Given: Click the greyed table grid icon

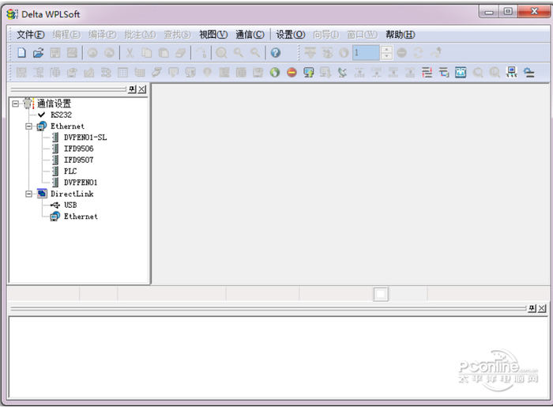Looking at the screenshot, I should tap(122, 73).
